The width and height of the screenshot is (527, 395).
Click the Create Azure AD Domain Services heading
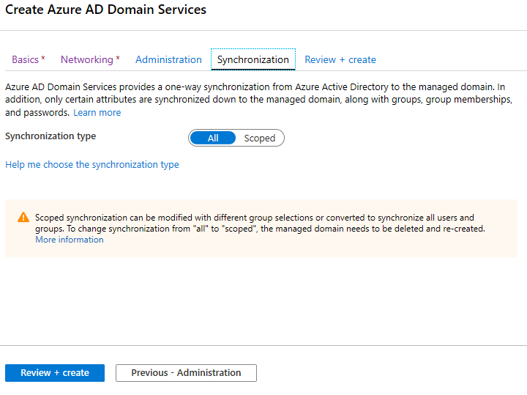tap(106, 10)
